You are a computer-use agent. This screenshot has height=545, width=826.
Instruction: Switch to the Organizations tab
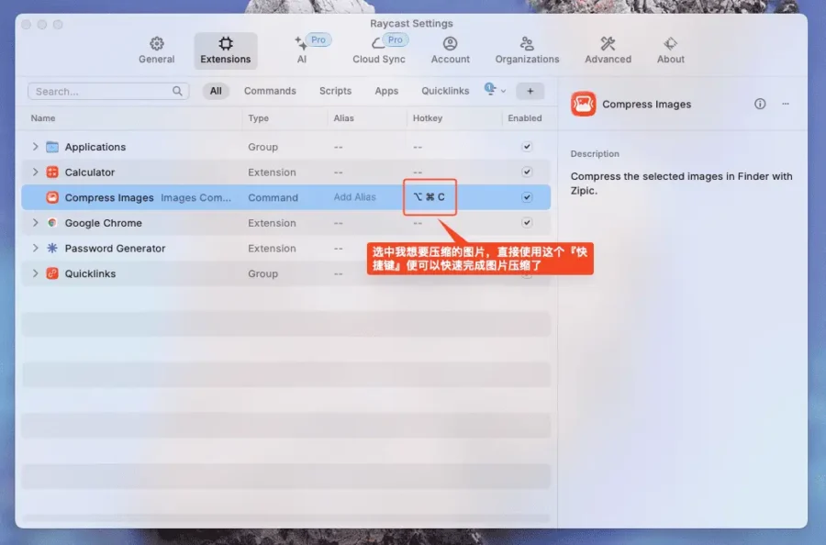527,50
